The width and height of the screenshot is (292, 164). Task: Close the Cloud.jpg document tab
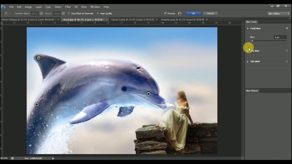107,20
